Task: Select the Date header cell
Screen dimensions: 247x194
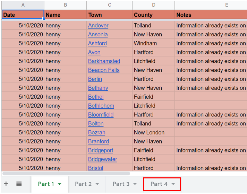Action: 23,15
